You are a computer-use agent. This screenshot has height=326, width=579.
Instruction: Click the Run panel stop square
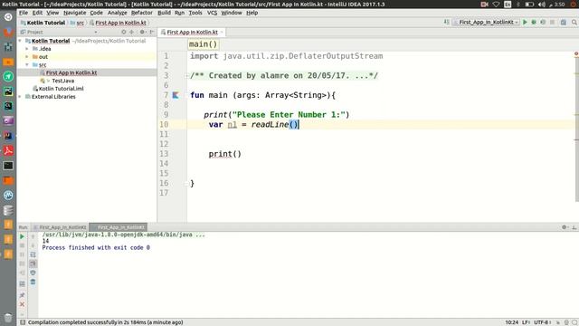pos(22,245)
